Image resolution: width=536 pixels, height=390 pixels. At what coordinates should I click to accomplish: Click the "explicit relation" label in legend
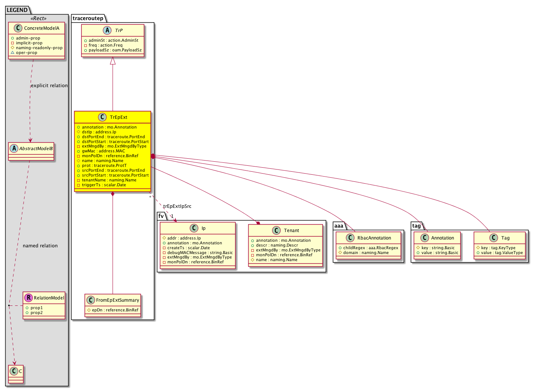pyautogui.click(x=49, y=86)
